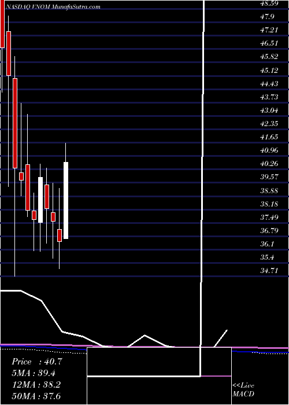The height and width of the screenshot is (405, 289).
Task: Click the Price : 40.7 readout
Action: tap(37, 362)
